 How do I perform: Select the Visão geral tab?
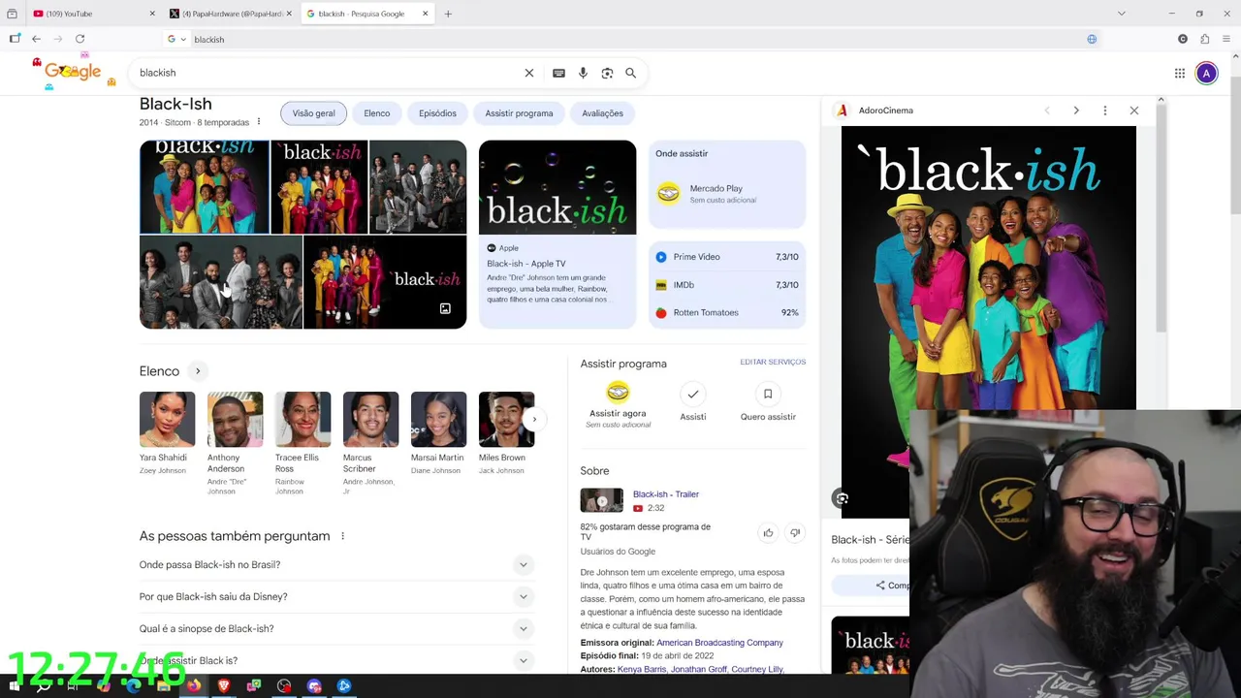[x=313, y=113]
